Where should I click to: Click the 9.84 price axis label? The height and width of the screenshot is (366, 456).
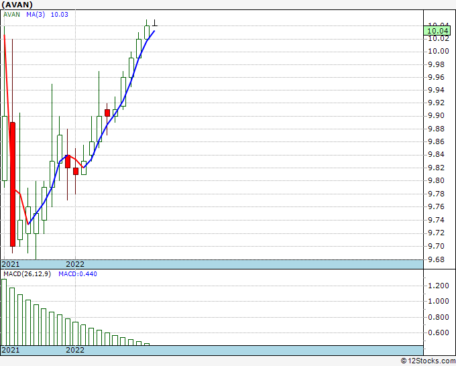(437, 154)
